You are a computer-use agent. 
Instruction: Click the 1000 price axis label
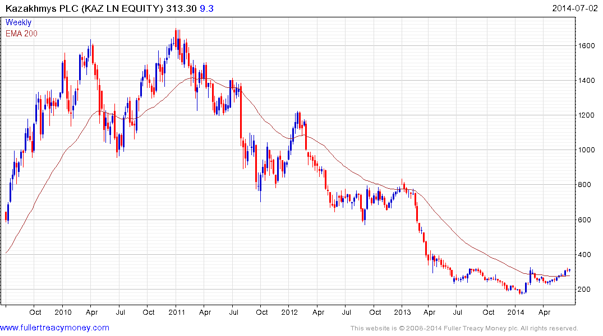587,150
